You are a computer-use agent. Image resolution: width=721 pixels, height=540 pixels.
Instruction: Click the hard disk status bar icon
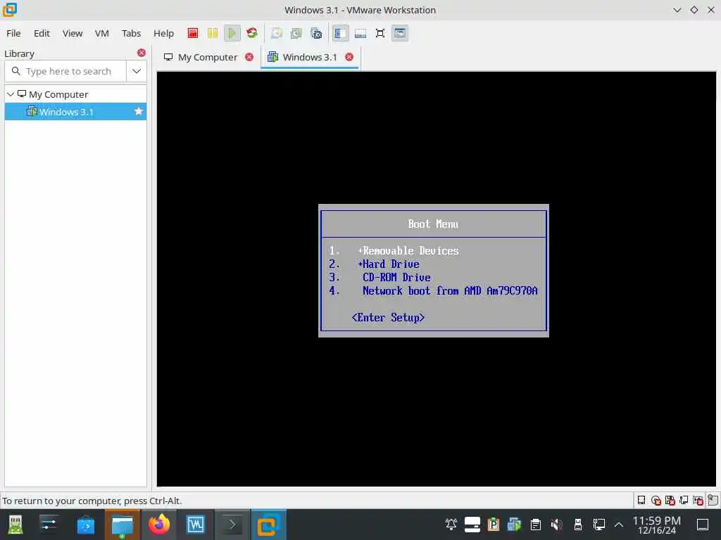coord(641,500)
